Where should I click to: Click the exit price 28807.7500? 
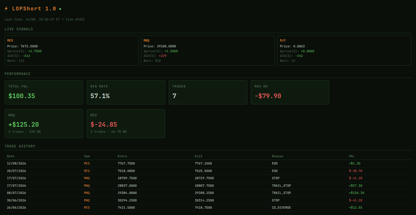tap(204, 186)
